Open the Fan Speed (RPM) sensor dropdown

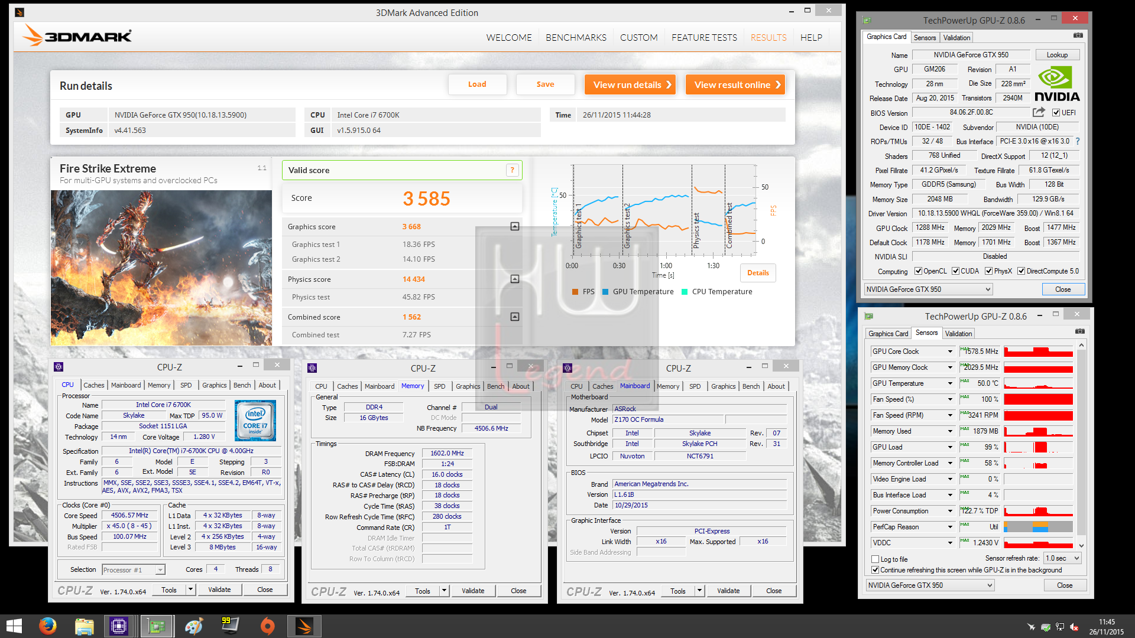click(x=950, y=415)
